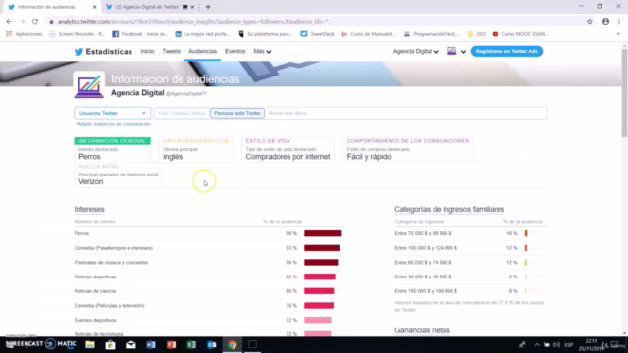This screenshot has width=628, height=353.
Task: Open the LinkedIn La mayor red profe bookmark
Action: click(202, 34)
